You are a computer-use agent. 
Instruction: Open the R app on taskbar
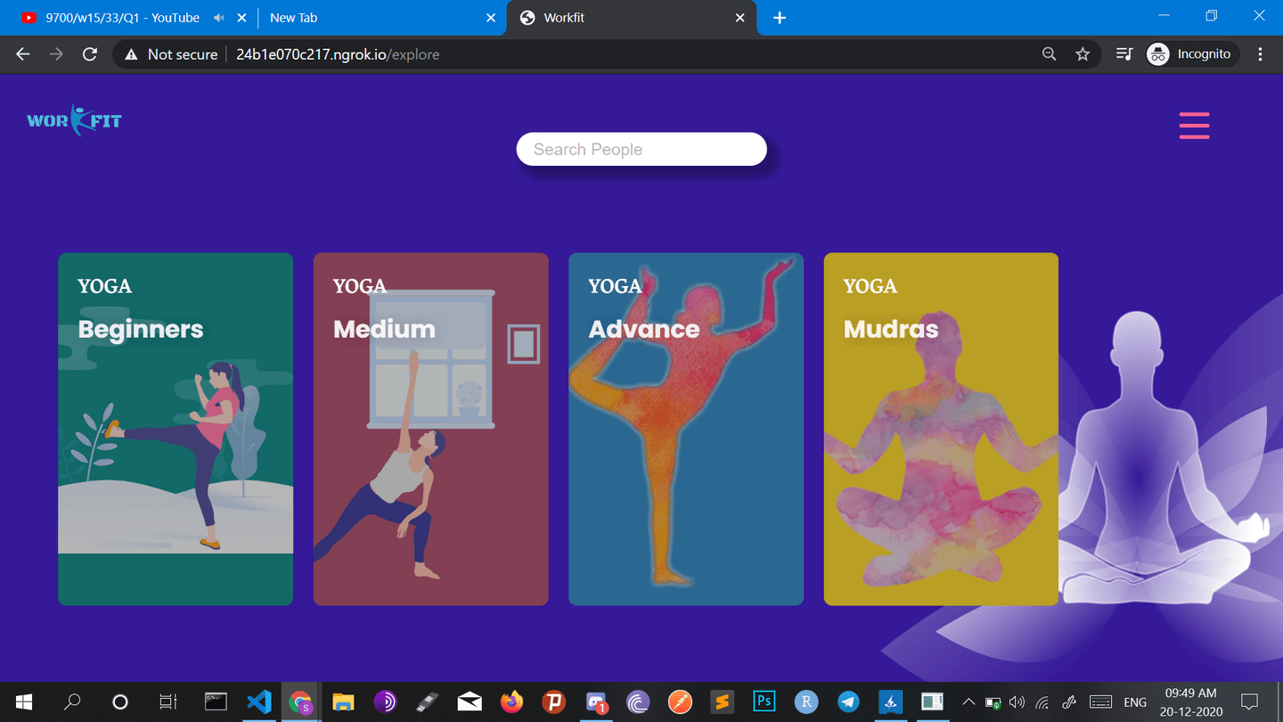(806, 701)
